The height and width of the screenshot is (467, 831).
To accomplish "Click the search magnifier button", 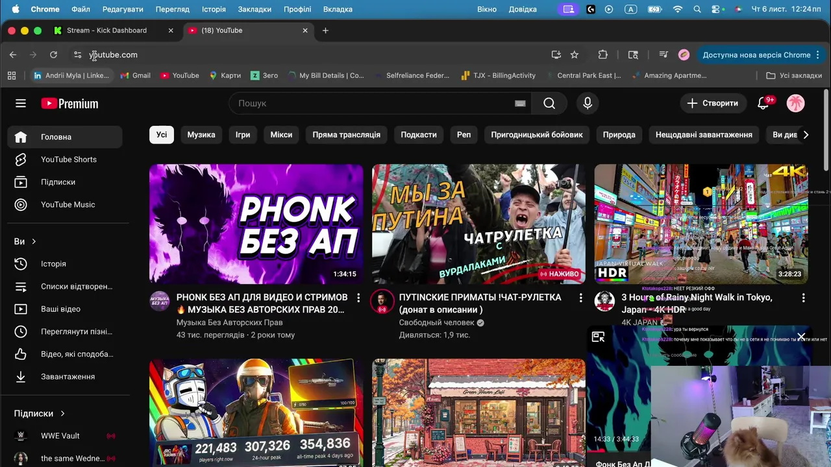I will click(549, 103).
